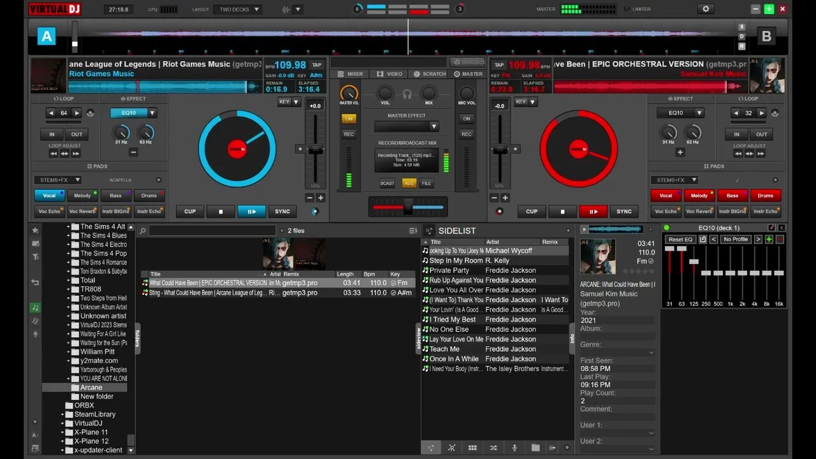Click loop size decrease arrow on deck A
The image size is (816, 459).
51,113
